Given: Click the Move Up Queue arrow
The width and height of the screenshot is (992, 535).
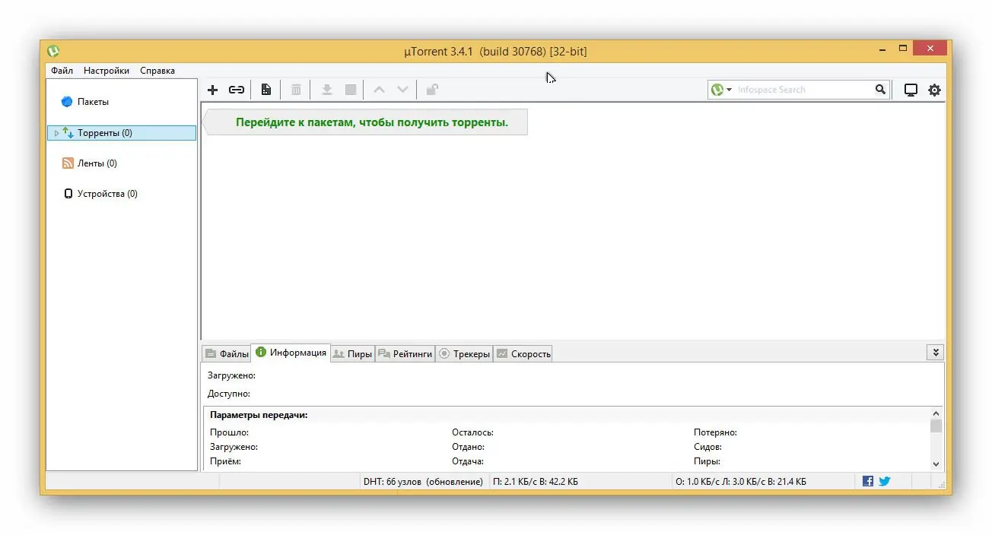Looking at the screenshot, I should 379,90.
